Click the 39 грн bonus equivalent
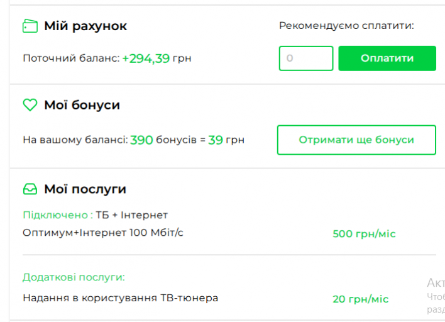The width and height of the screenshot is (445, 322). pos(226,140)
